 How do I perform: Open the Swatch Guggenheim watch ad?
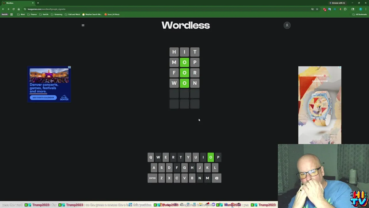click(320, 105)
